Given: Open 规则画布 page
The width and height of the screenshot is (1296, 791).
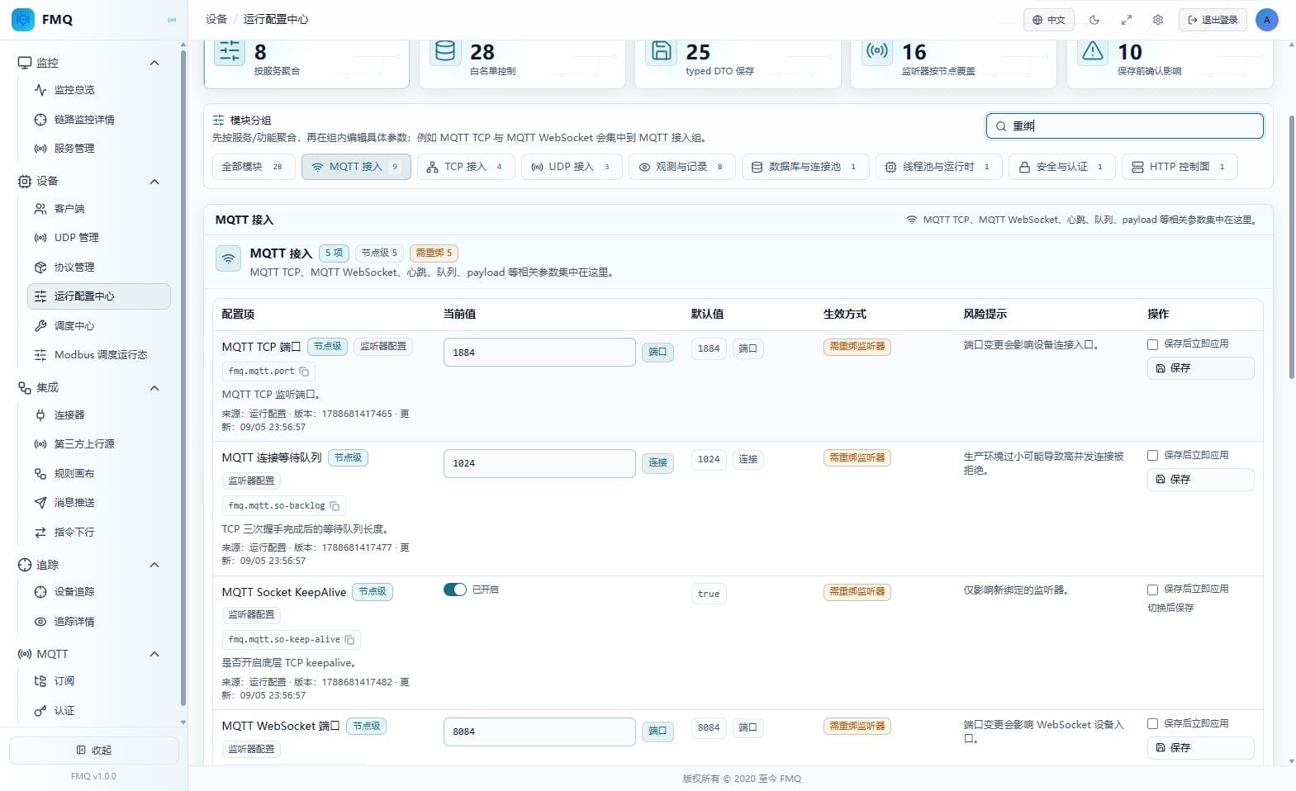Looking at the screenshot, I should click(x=98, y=474).
